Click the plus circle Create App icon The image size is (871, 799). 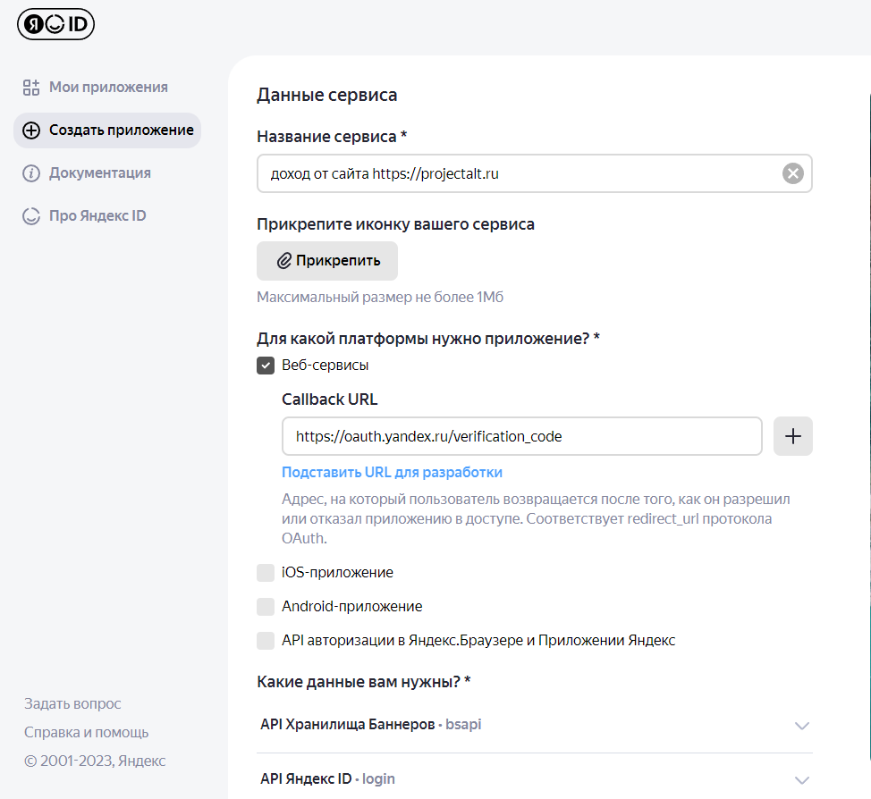click(31, 130)
